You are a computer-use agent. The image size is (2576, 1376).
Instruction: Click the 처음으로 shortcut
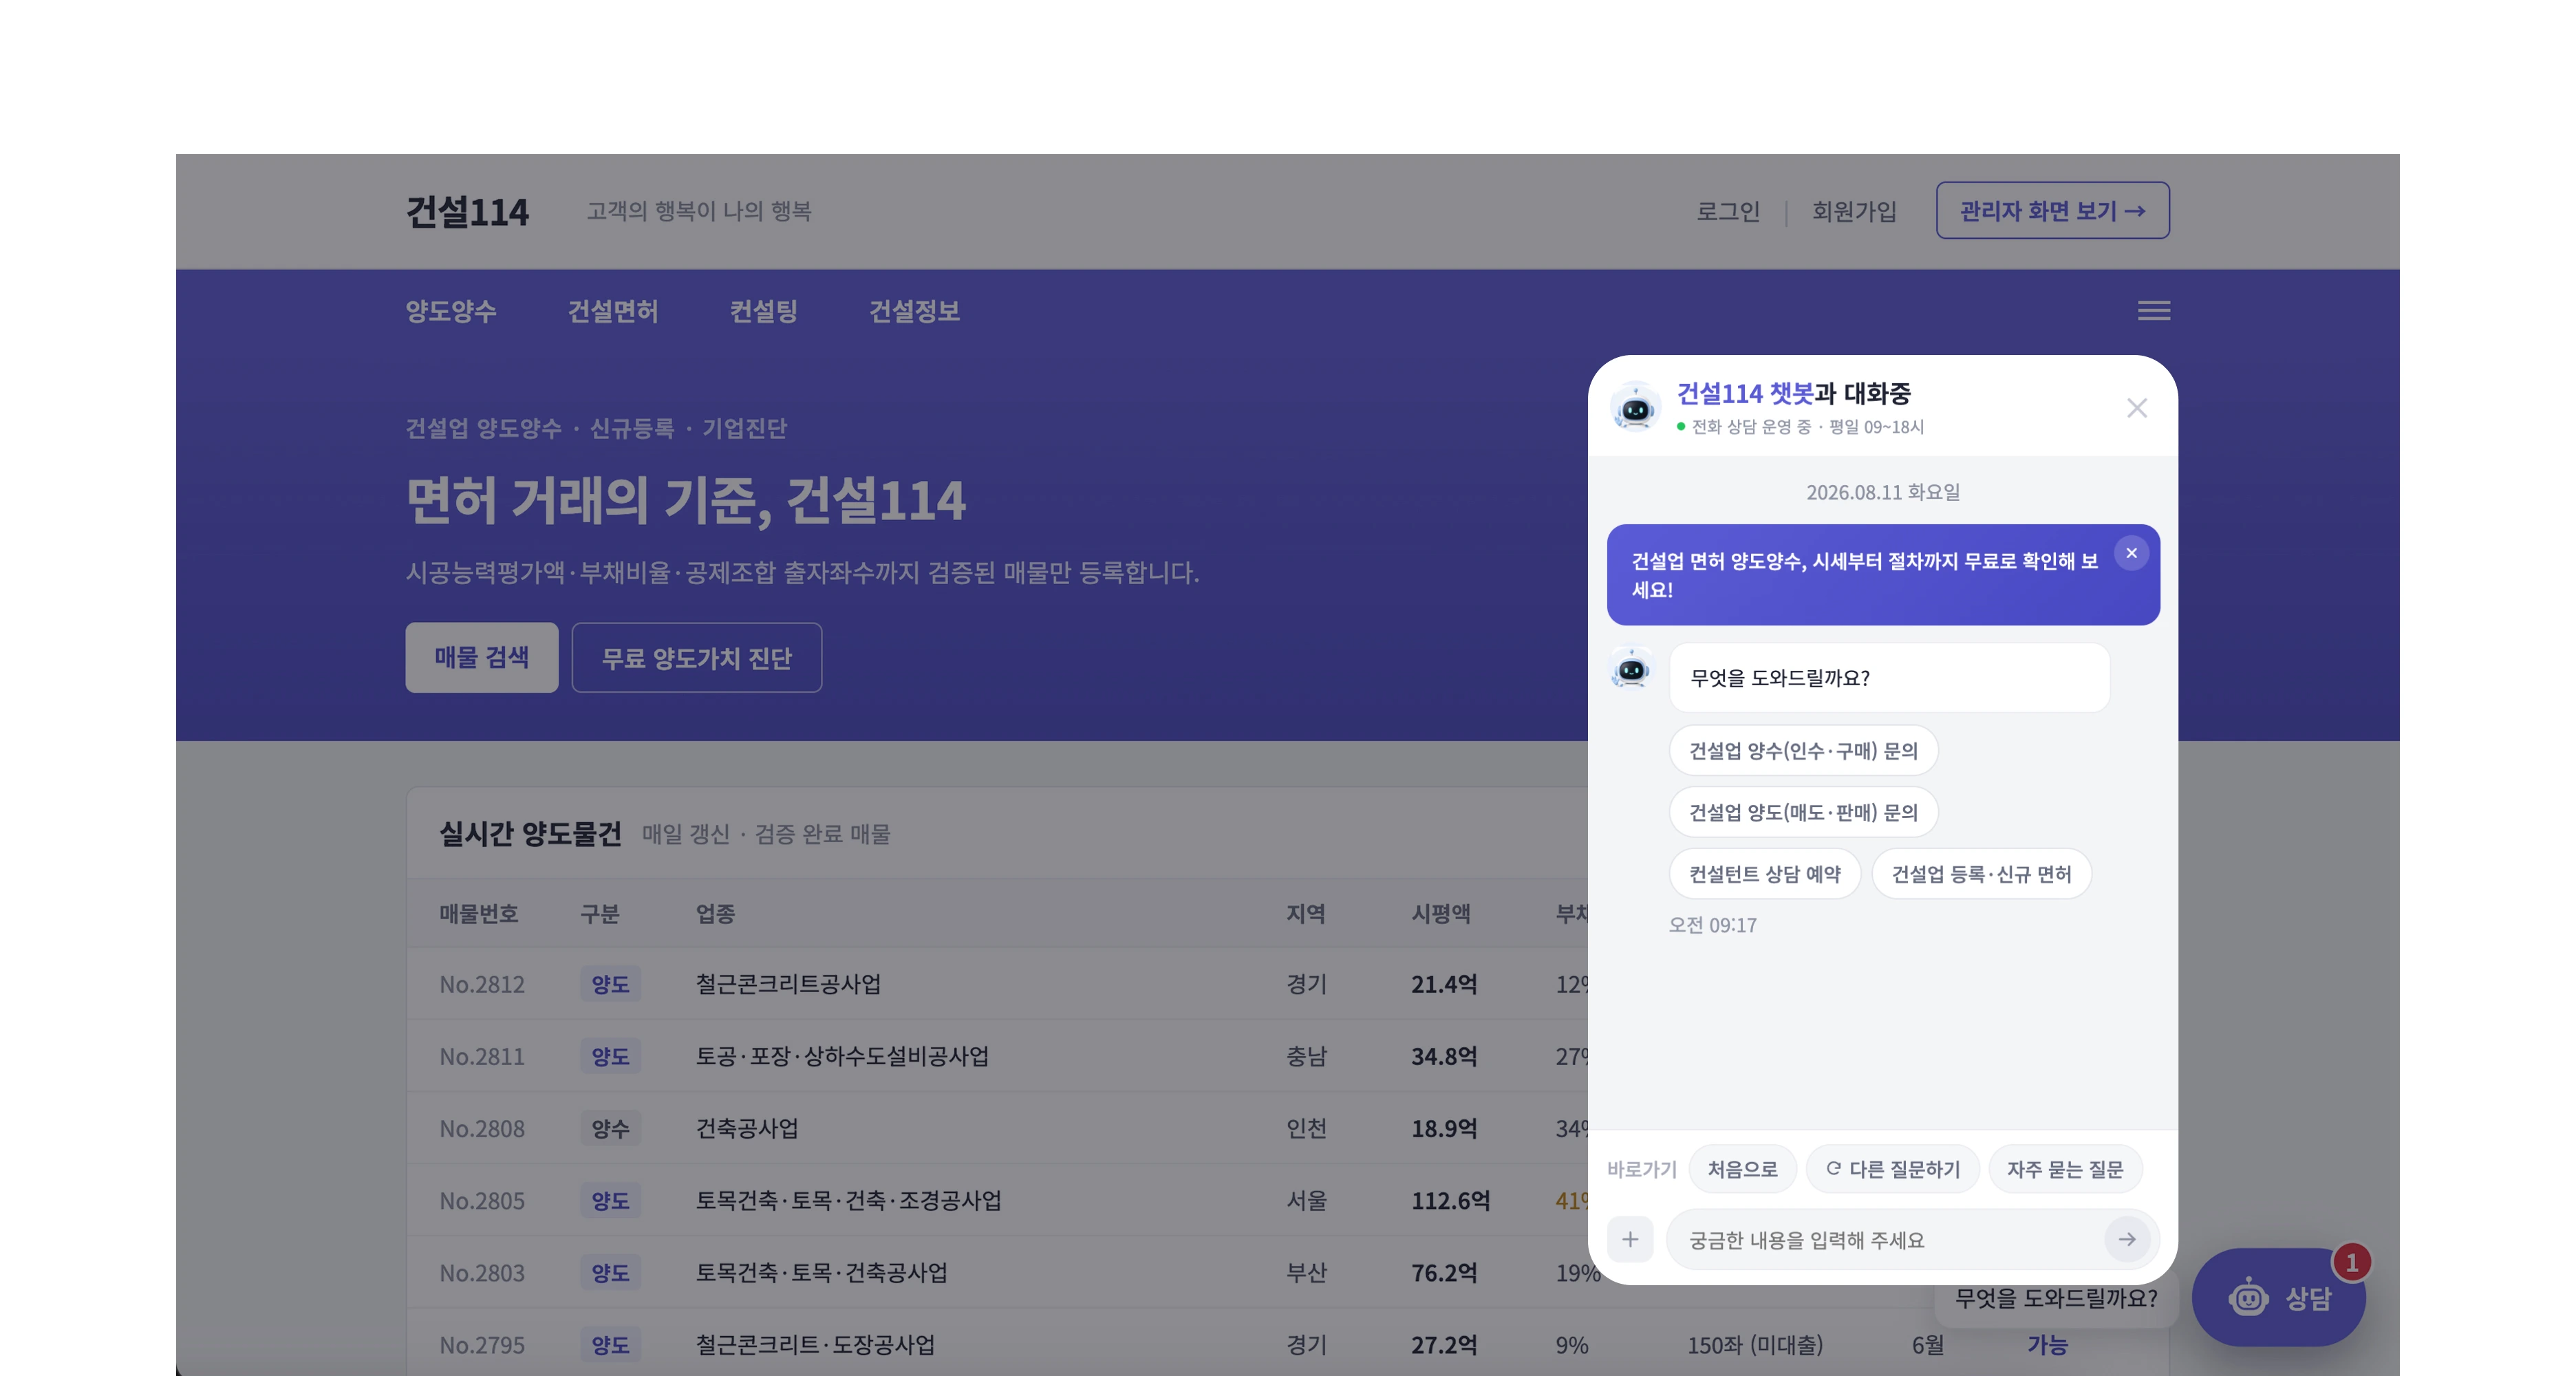coord(1742,1169)
